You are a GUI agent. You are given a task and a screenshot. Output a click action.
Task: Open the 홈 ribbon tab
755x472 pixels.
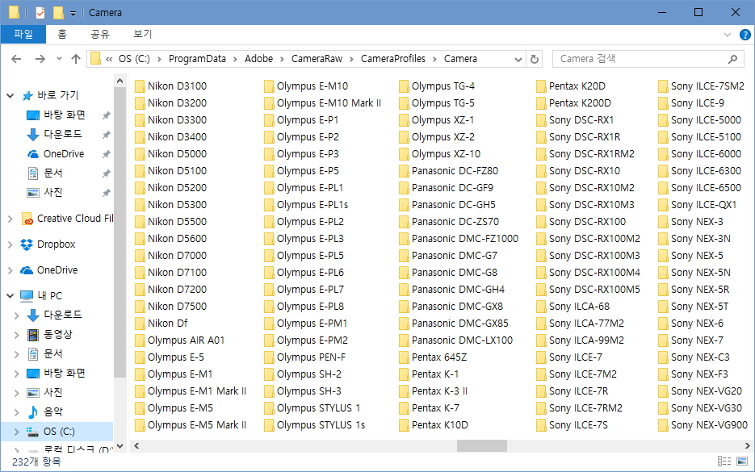[x=62, y=34]
